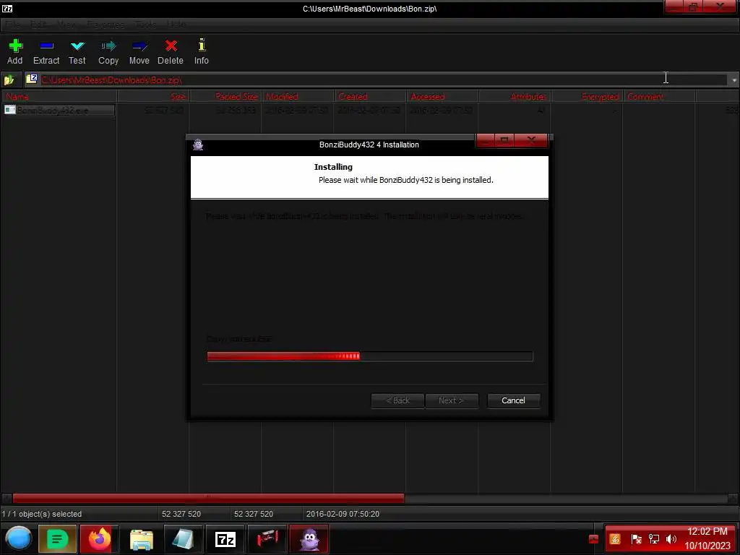Open File Explorer from the taskbar
Viewport: 740px width, 555px height.
coord(141,538)
